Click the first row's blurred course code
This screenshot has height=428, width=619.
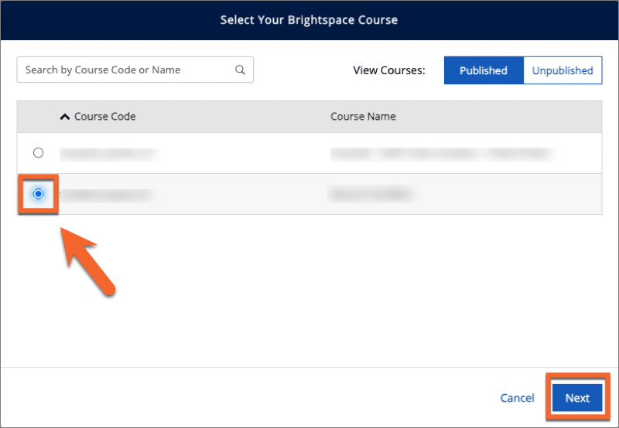(x=108, y=154)
